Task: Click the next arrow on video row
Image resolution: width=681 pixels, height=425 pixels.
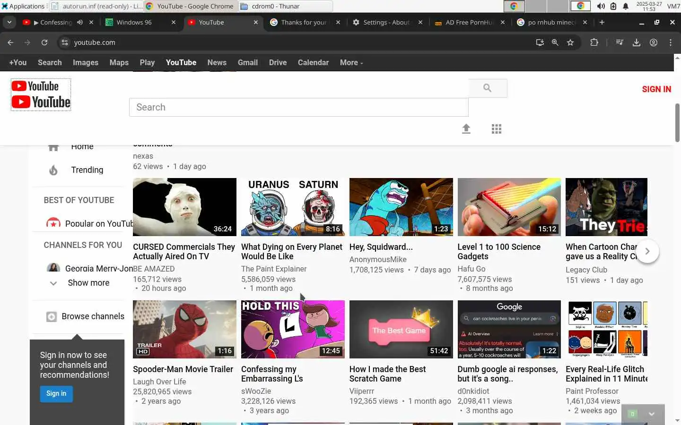Action: click(647, 252)
